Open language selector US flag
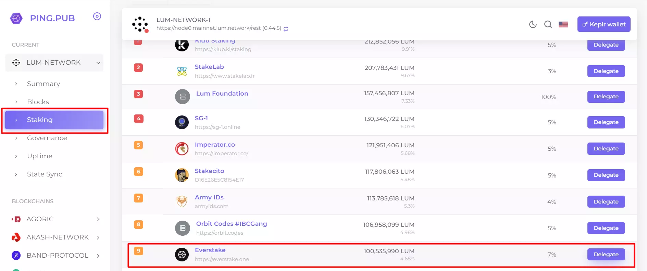The height and width of the screenshot is (271, 647). [563, 24]
